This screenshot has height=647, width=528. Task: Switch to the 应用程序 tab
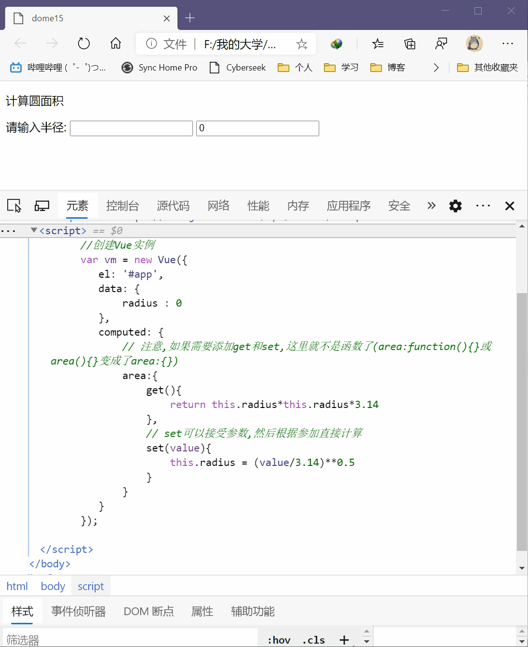point(349,206)
